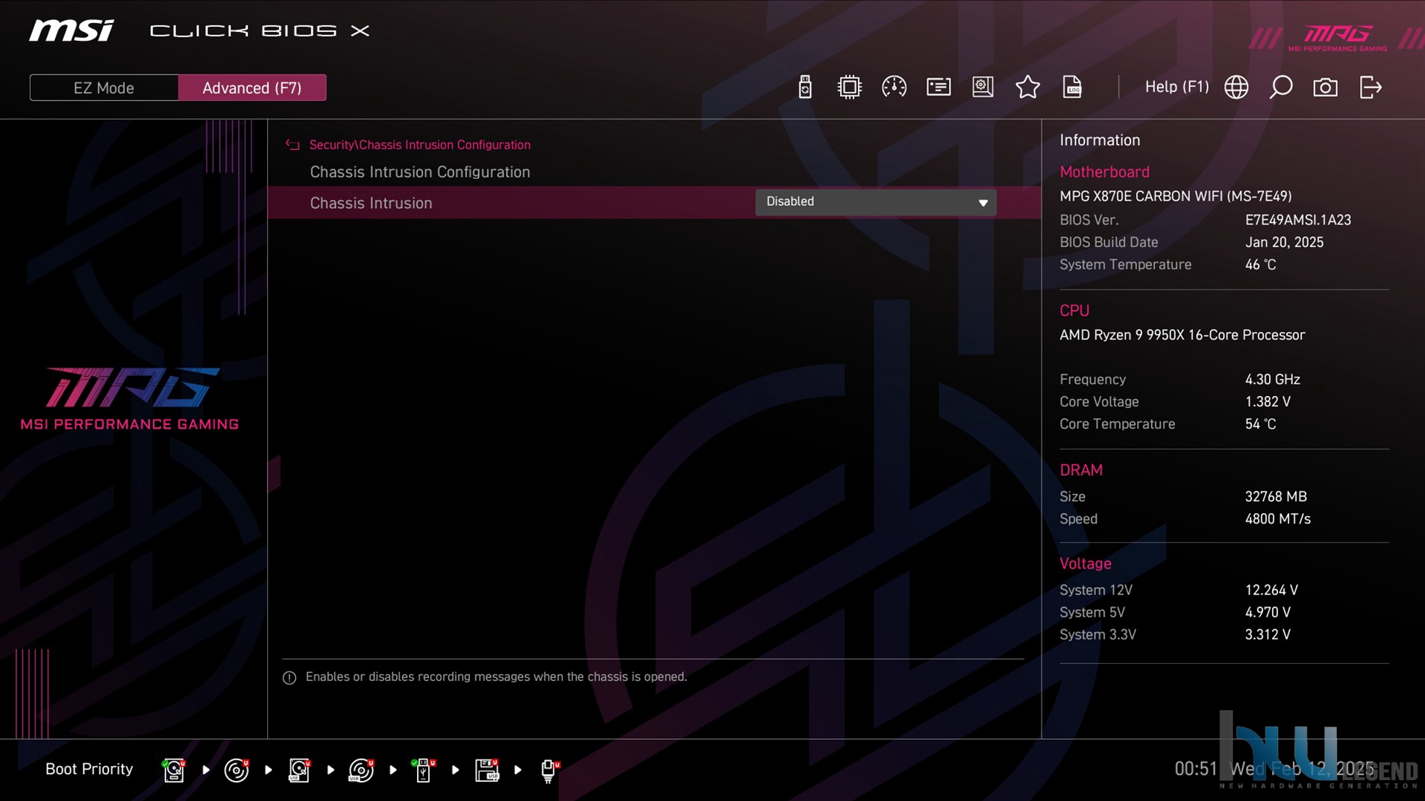1425x801 pixels.
Task: Click the 00:51 clock in the bottom bar
Action: [x=1195, y=769]
